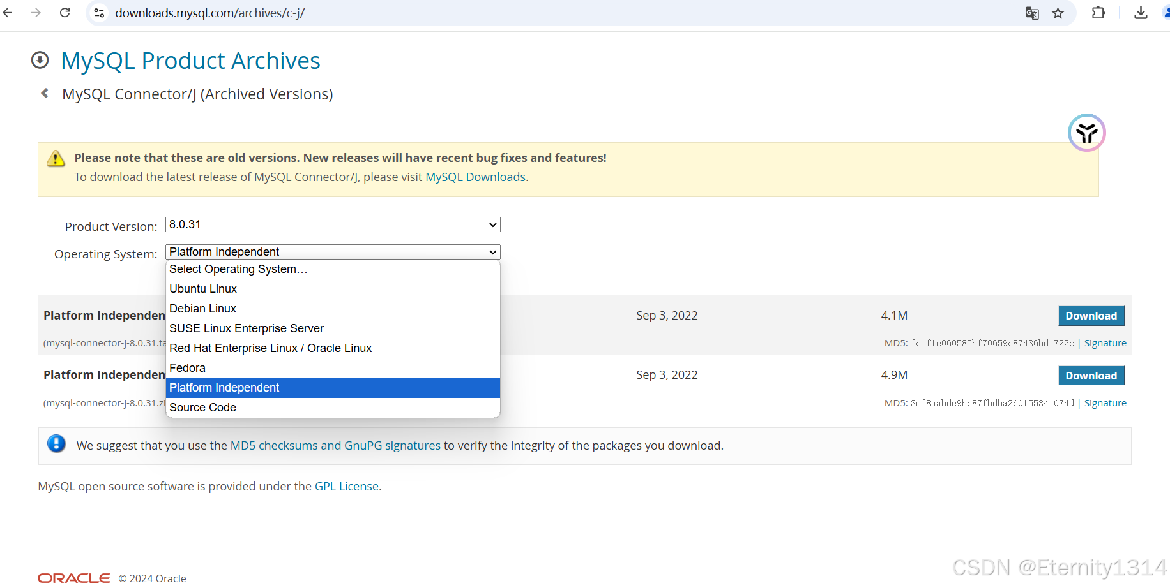Follow the MySQL Downloads link
The height and width of the screenshot is (588, 1170).
tap(476, 177)
